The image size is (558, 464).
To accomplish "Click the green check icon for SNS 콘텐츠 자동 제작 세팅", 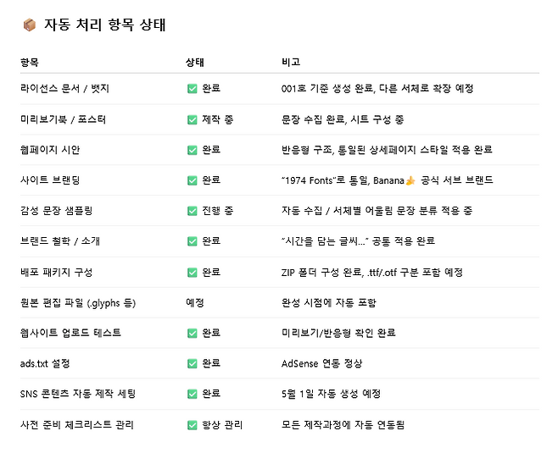I will point(192,394).
